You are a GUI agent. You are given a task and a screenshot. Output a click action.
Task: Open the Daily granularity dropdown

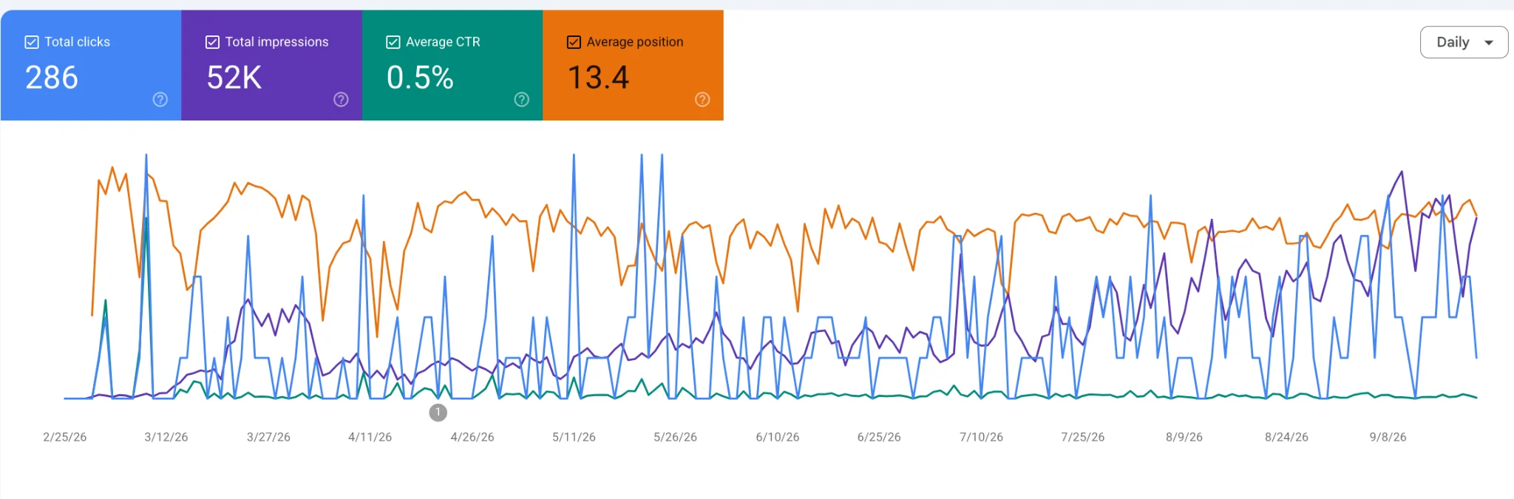(1464, 42)
